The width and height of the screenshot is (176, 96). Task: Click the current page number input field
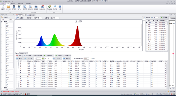point(38,59)
